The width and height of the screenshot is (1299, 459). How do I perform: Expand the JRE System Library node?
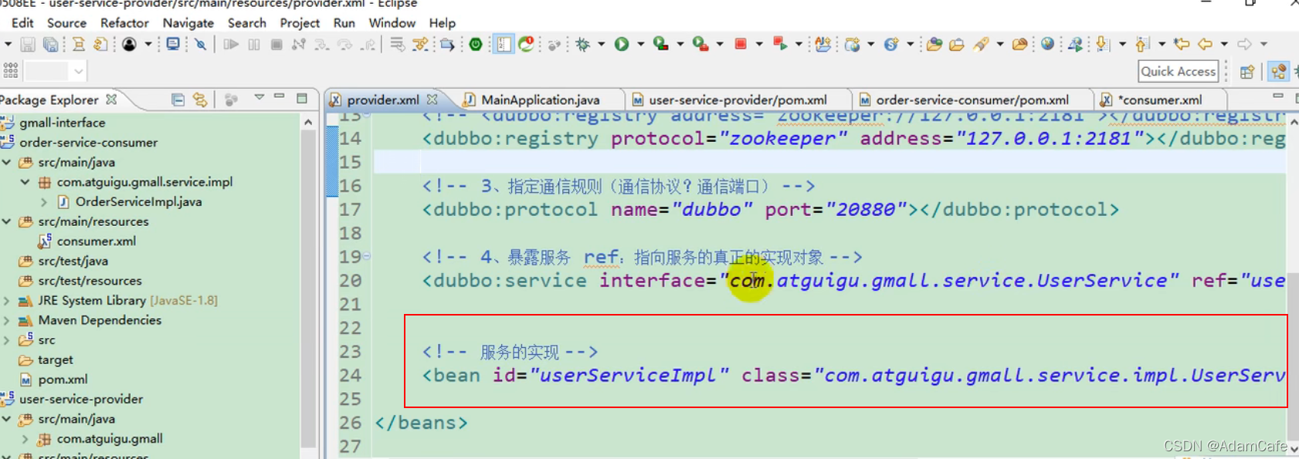(x=6, y=301)
